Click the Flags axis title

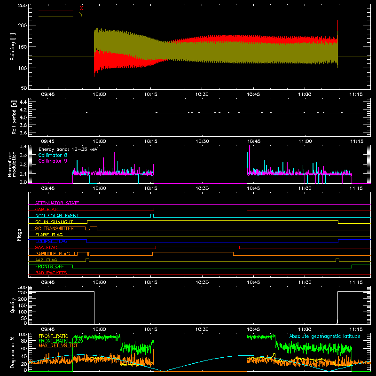pyautogui.click(x=19, y=235)
